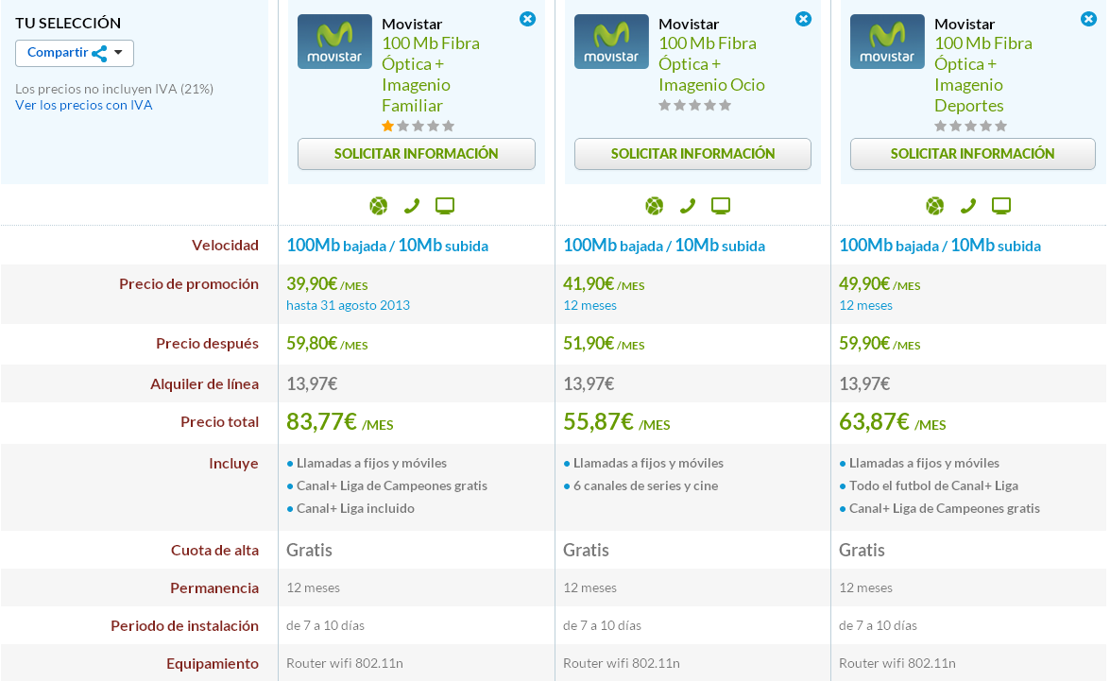Click the 59,90€ price after promotion
This screenshot has width=1110, height=681.
coord(879,343)
